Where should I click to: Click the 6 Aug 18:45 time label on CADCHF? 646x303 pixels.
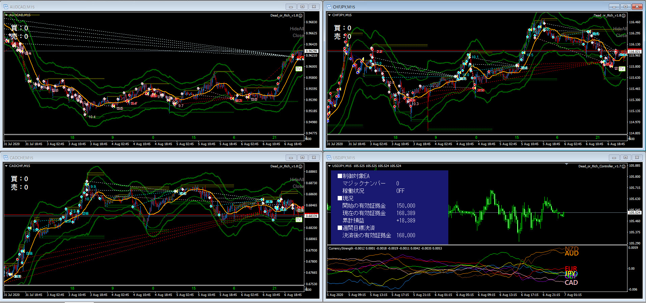[x=293, y=295]
